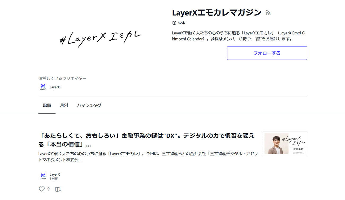Screen dimensions: 345x200
Task: Open the 月別 tab
Action: point(64,105)
